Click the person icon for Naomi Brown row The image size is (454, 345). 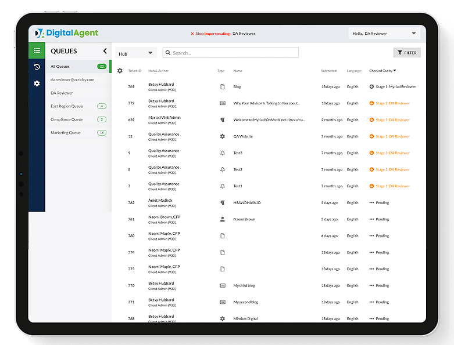222,220
